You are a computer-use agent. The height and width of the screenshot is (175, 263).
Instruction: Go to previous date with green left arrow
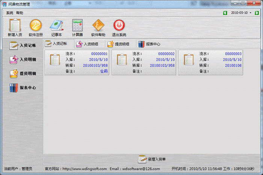pyautogui.click(x=225, y=13)
